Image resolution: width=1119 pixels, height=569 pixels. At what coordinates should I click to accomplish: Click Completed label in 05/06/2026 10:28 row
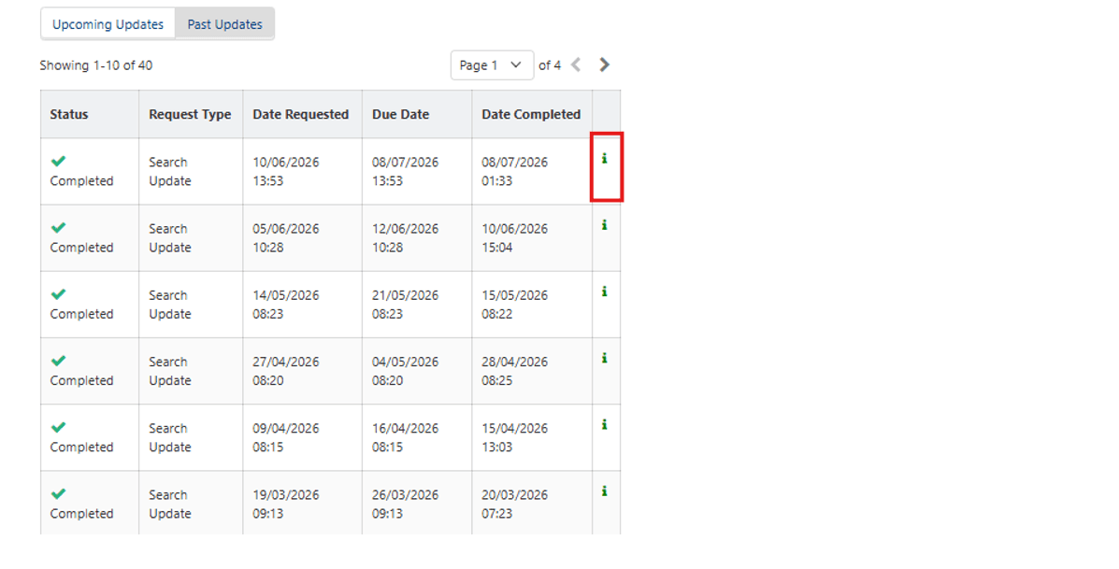[81, 248]
